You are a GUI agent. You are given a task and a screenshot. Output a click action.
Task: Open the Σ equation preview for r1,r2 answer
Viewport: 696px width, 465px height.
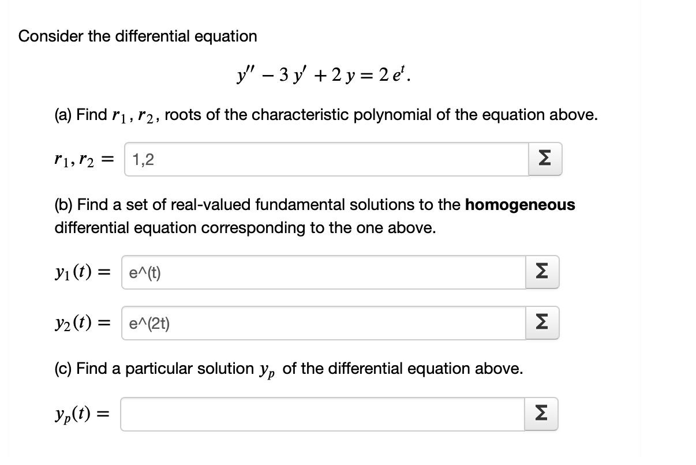545,159
